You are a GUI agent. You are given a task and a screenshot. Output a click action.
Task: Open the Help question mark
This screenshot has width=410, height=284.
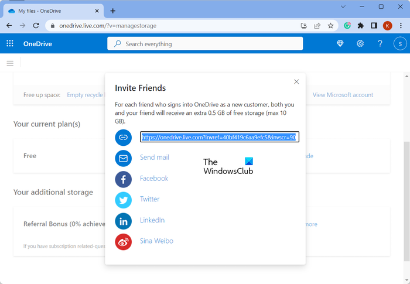[380, 43]
